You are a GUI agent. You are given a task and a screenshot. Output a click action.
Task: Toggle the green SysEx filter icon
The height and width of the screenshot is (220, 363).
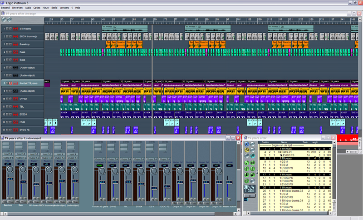point(247,181)
